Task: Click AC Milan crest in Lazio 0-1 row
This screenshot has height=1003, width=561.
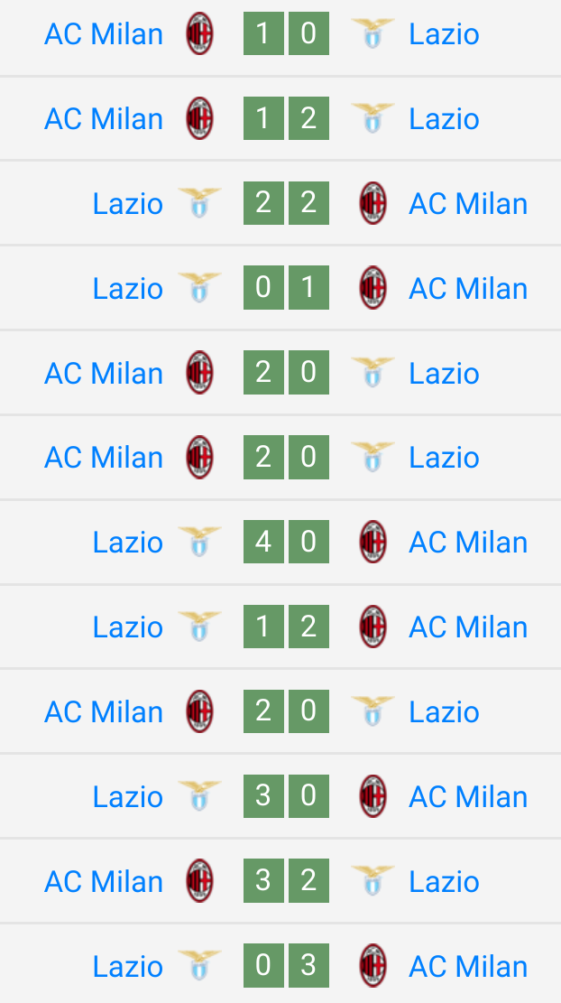Action: point(372,288)
